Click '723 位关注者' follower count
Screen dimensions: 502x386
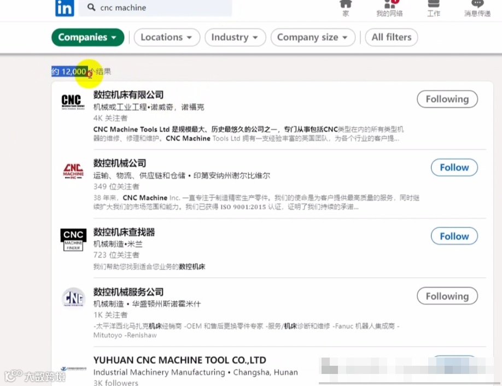(x=116, y=255)
